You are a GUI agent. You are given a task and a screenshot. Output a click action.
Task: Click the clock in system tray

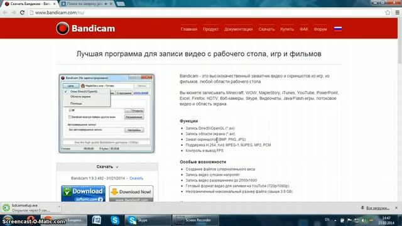click(386, 220)
